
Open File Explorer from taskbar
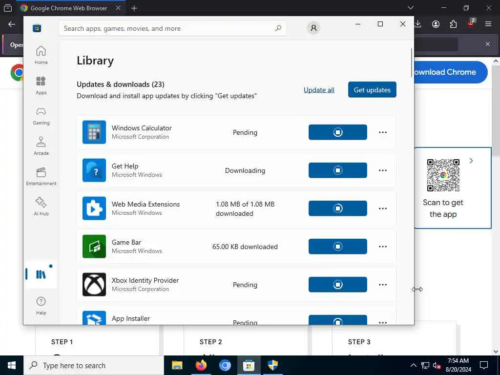tap(177, 365)
